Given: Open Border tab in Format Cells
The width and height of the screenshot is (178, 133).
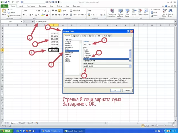Looking at the screenshot, I should coord(91,36).
